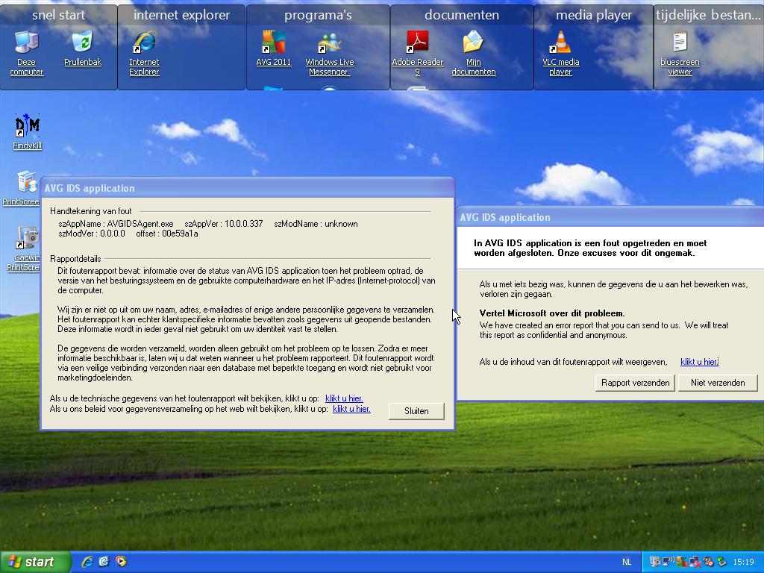Screen dimensions: 764x573
Task: Open the Mijn documenten folder icon
Action: (473, 53)
